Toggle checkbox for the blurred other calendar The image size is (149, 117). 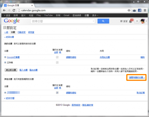point(57,93)
